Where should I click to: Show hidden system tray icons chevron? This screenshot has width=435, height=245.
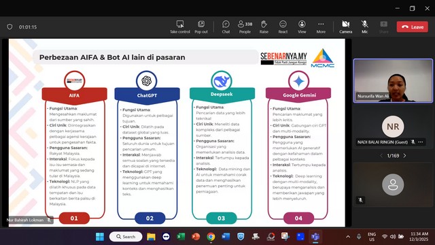point(348,237)
